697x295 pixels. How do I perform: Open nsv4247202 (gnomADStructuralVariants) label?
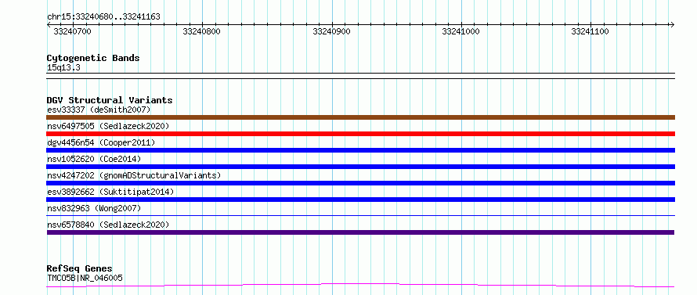coord(134,175)
